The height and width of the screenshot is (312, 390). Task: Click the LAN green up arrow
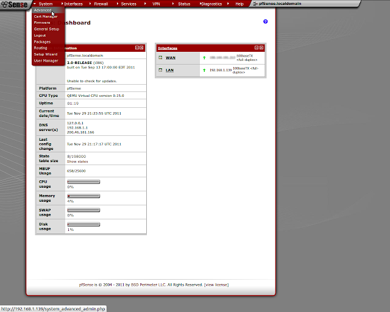(204, 70)
